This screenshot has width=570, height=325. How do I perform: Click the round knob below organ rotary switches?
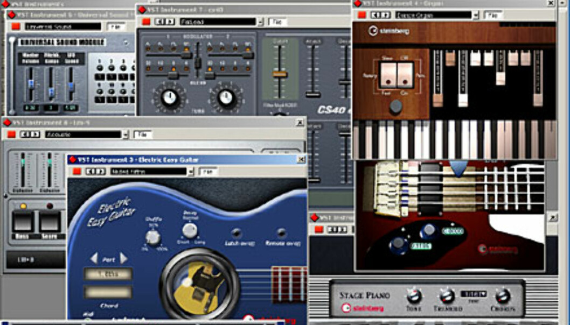396,107
